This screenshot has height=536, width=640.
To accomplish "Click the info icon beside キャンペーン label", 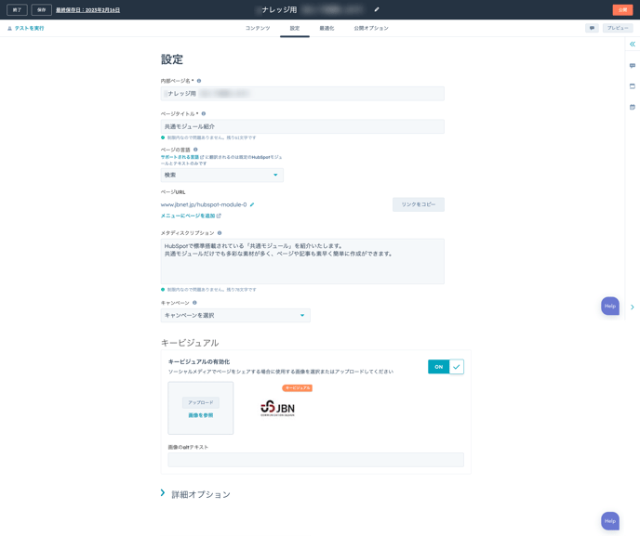I will (194, 303).
